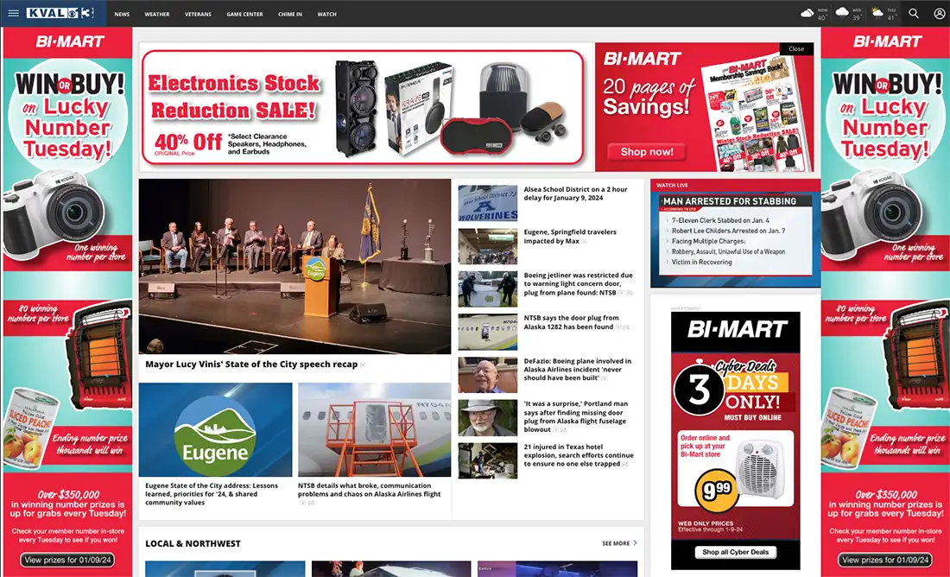The width and height of the screenshot is (950, 577).
Task: Click the airport travelers thumbnail
Action: pyautogui.click(x=488, y=246)
